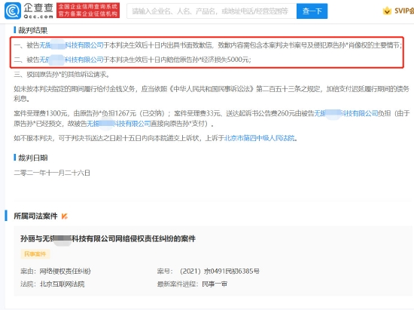Image resolution: width=414 pixels, height=310 pixels.
Task: Open defendant company link in ruling item two
Action: pos(72,60)
